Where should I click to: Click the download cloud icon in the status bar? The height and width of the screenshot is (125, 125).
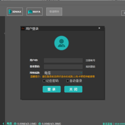[x=40, y=124]
